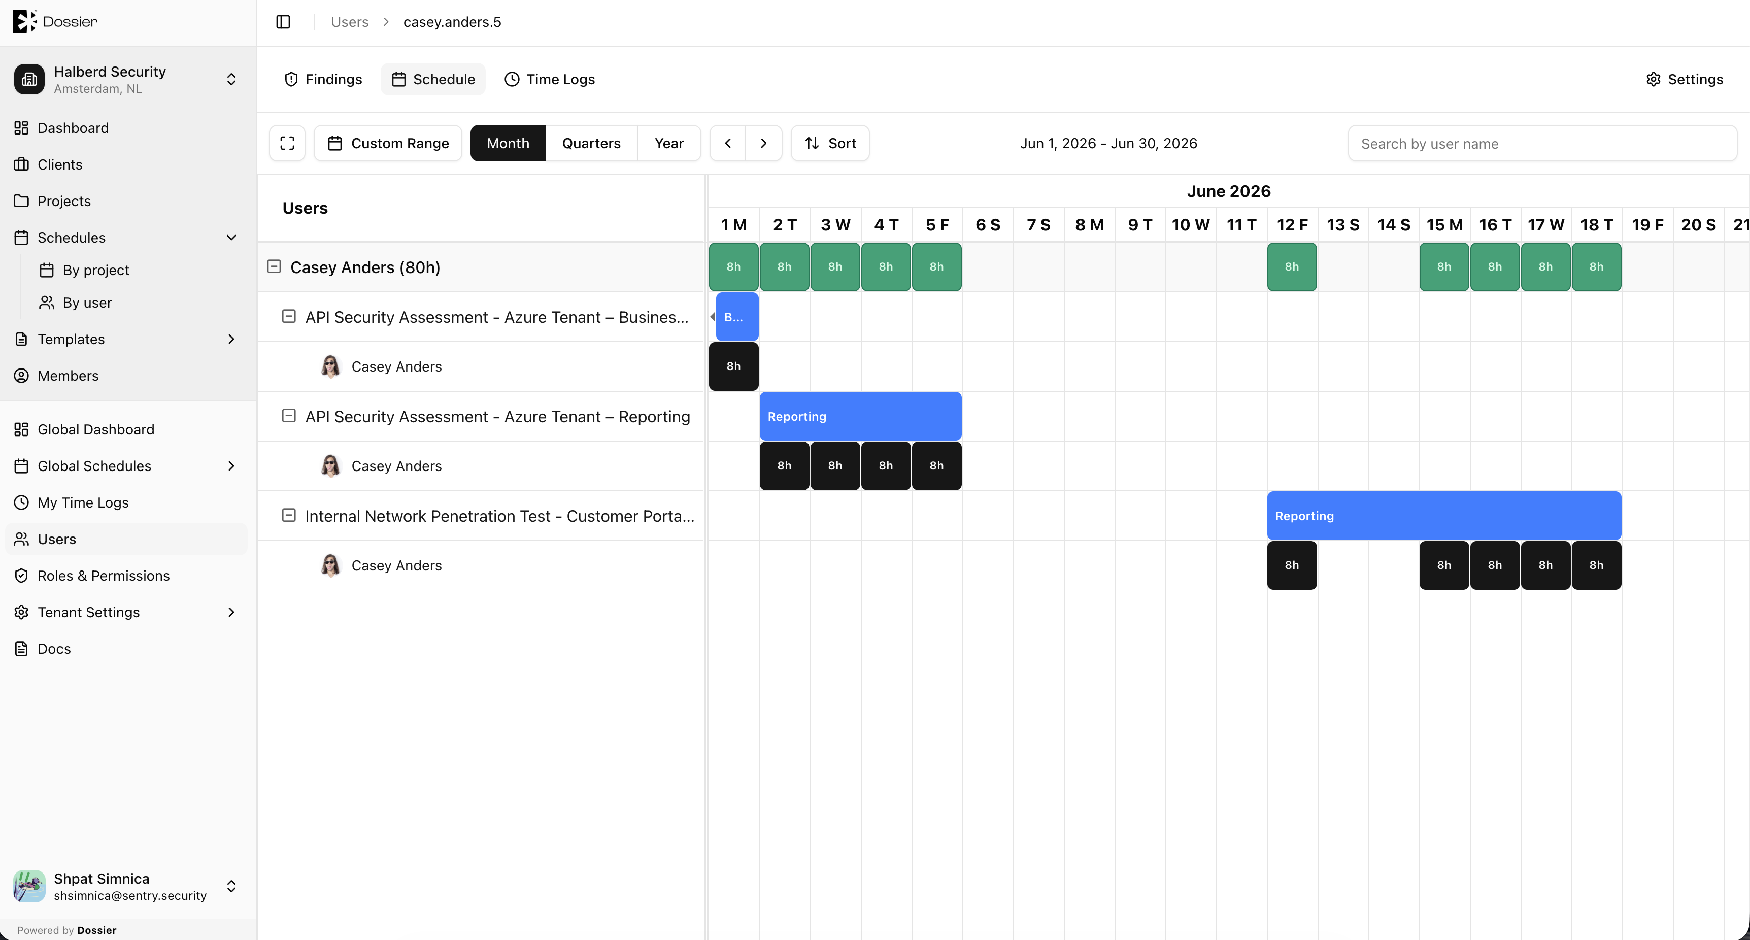
Task: Click the Sort button
Action: click(830, 143)
